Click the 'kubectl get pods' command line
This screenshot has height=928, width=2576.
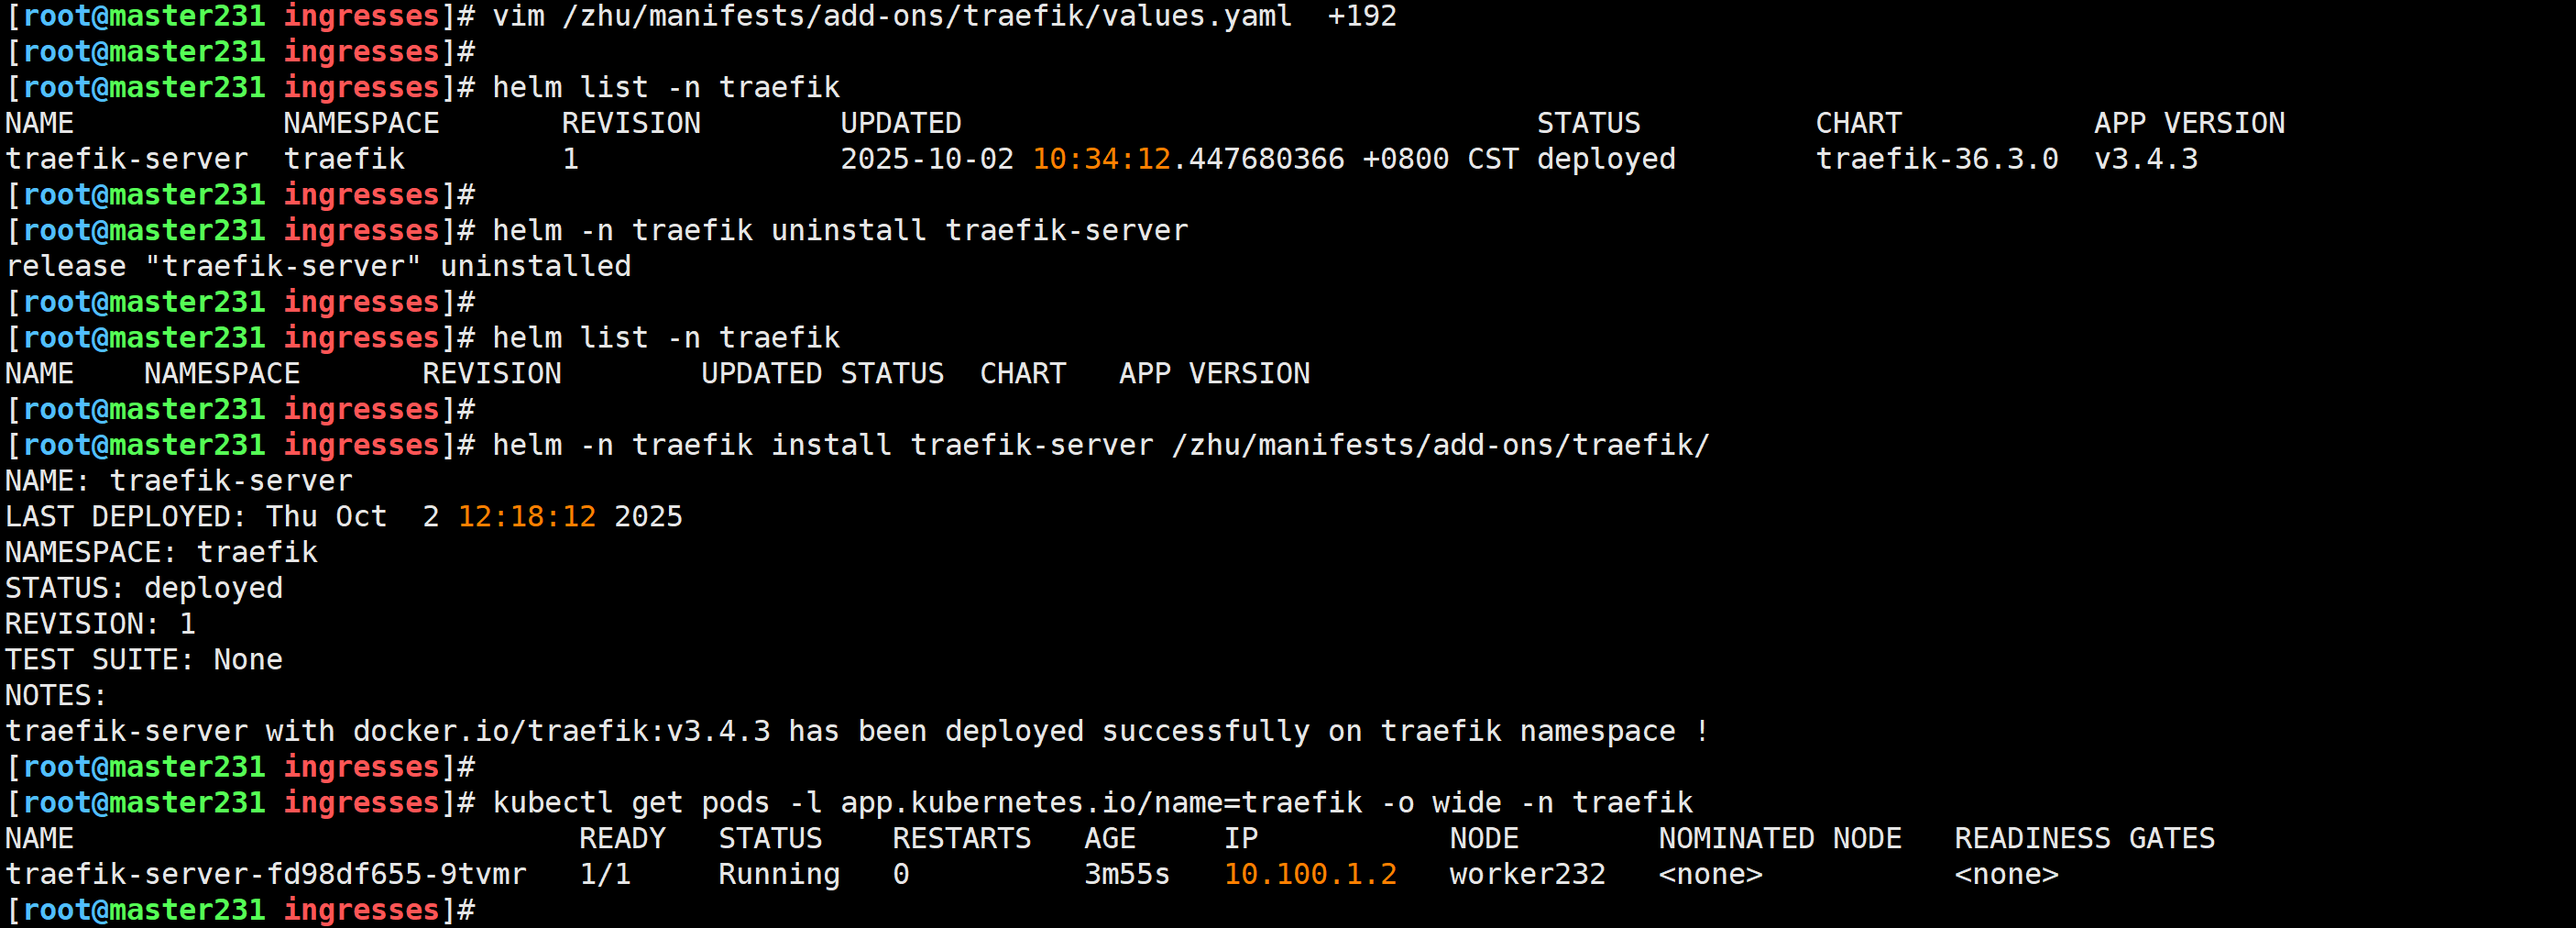(x=1092, y=803)
